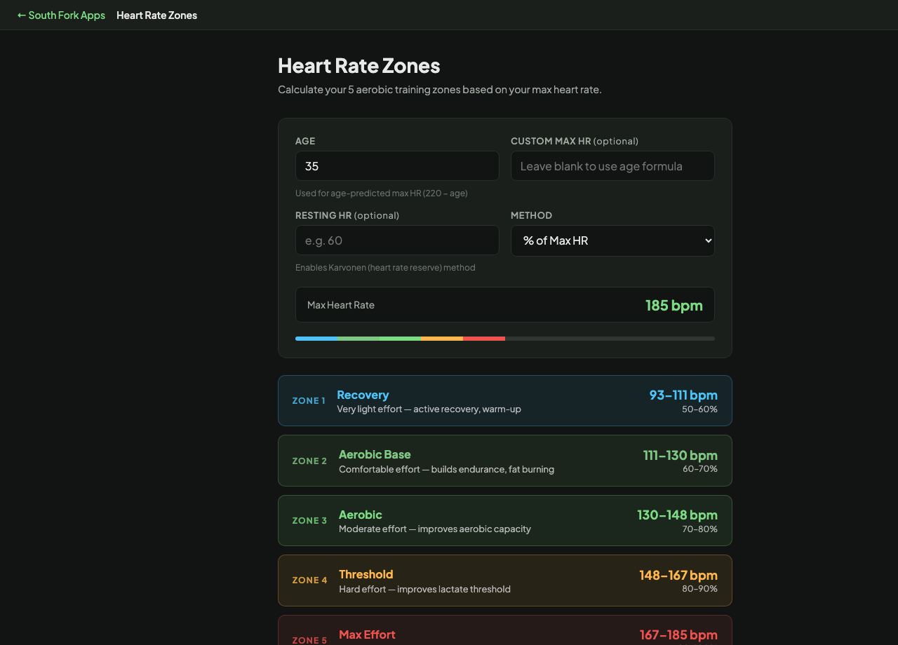This screenshot has height=645, width=898.
Task: Select the Zone 5 Max Effort card
Action: 505,630
